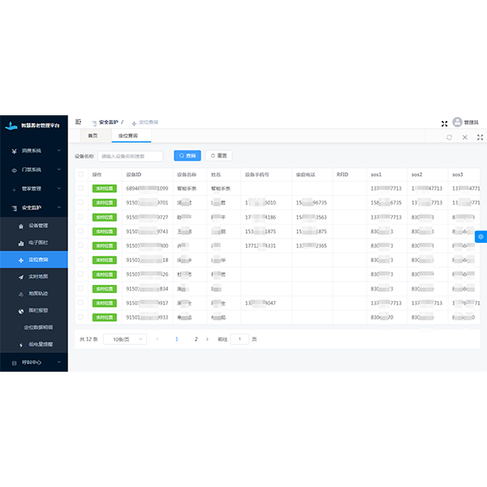The height and width of the screenshot is (487, 487).
Task: Click 实时位置 for device ending 9727
Action: [105, 217]
